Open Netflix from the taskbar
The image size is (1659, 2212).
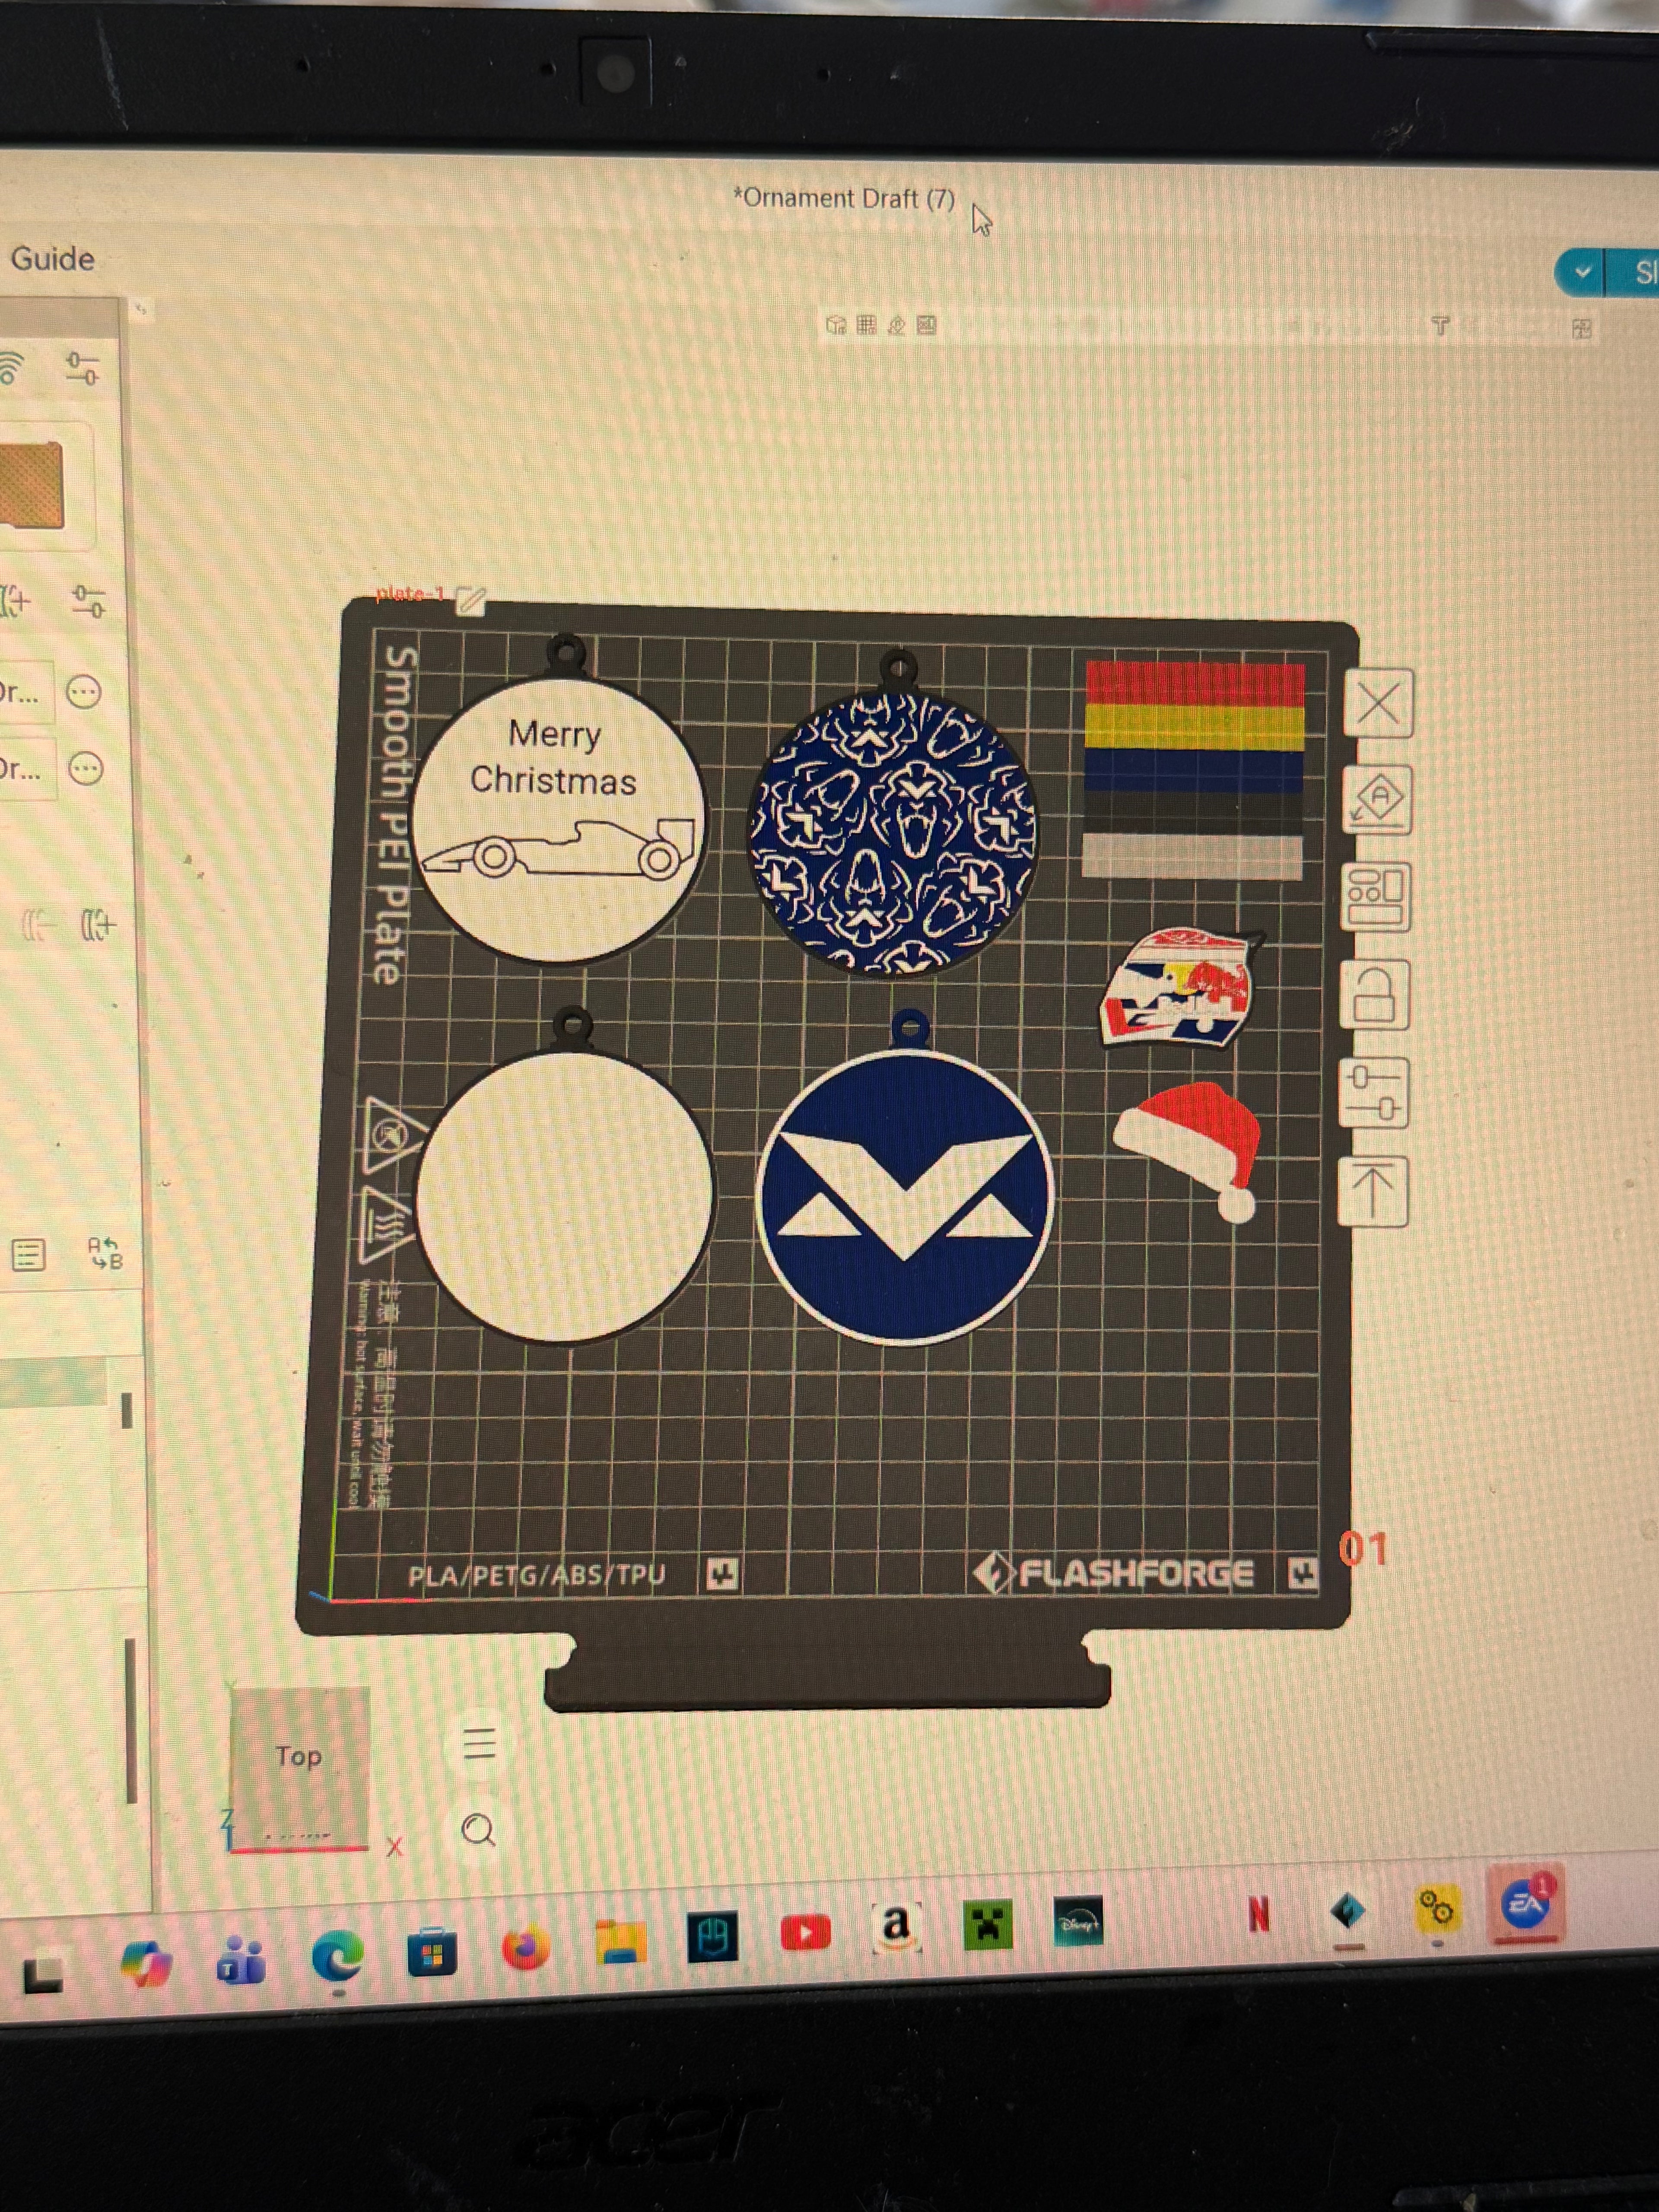pyautogui.click(x=1259, y=1915)
